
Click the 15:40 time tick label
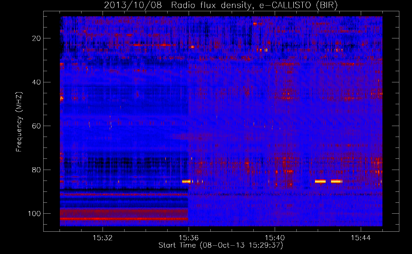point(275,238)
